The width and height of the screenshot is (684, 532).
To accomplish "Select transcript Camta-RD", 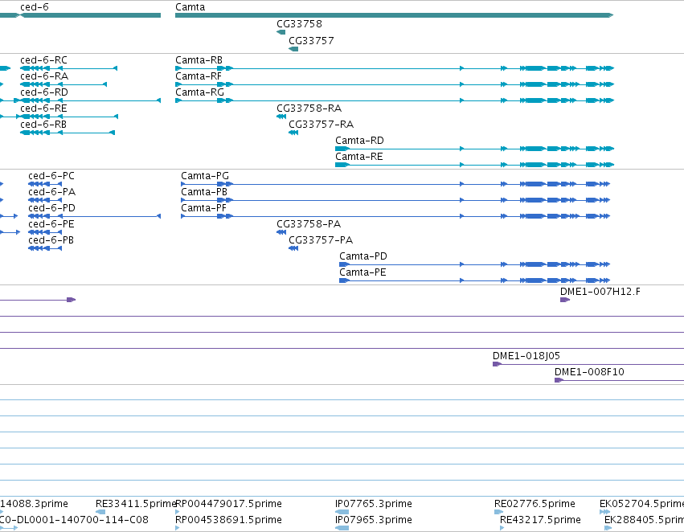I will 359,141.
